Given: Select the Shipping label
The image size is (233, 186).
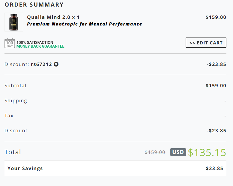Looking at the screenshot, I should [16, 100].
